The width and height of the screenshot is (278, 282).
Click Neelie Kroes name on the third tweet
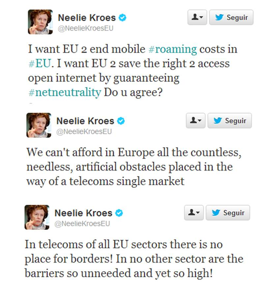click(x=83, y=213)
